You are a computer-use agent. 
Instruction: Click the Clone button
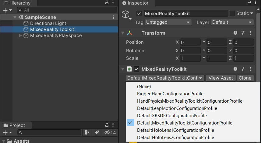pyautogui.click(x=245, y=78)
